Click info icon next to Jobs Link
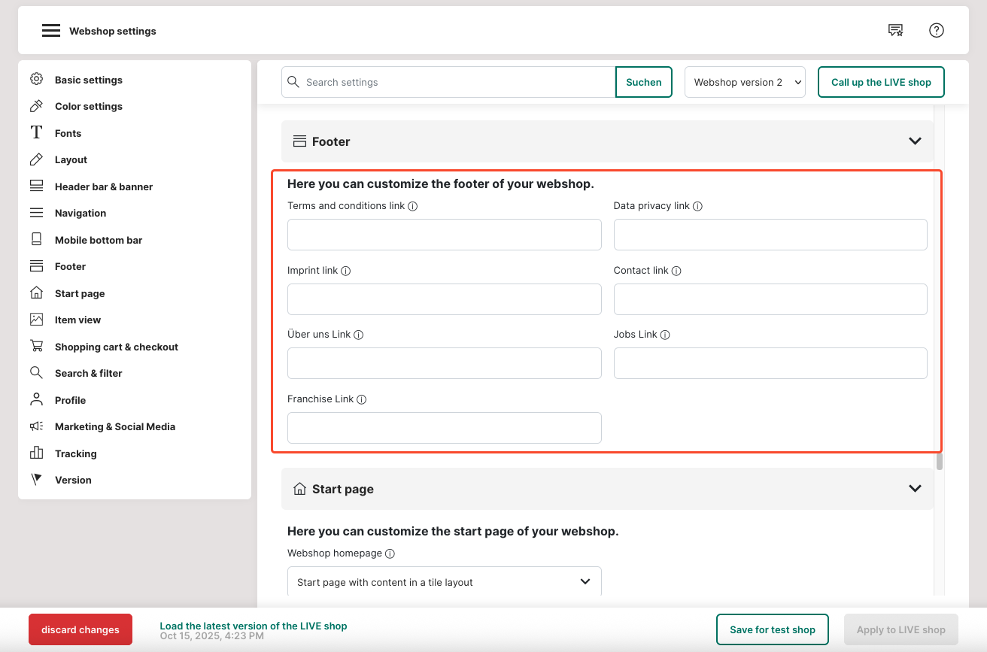 (665, 335)
